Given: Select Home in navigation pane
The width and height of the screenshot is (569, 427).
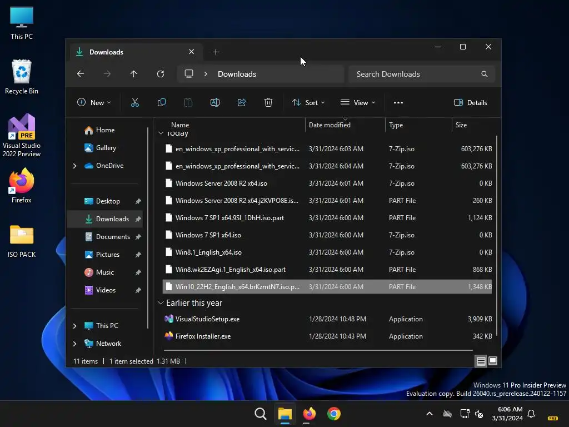Looking at the screenshot, I should coord(105,130).
